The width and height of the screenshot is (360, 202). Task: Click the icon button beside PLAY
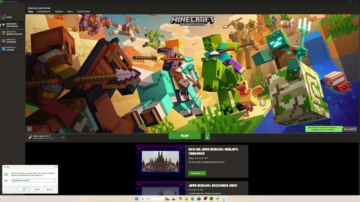pyautogui.click(x=207, y=137)
